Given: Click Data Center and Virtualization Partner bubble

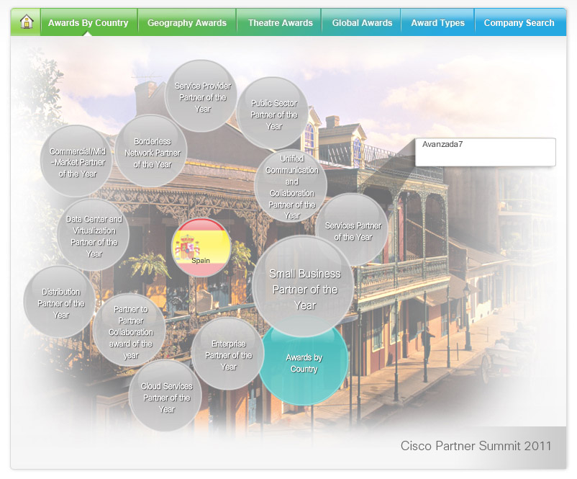Looking at the screenshot, I should point(94,236).
